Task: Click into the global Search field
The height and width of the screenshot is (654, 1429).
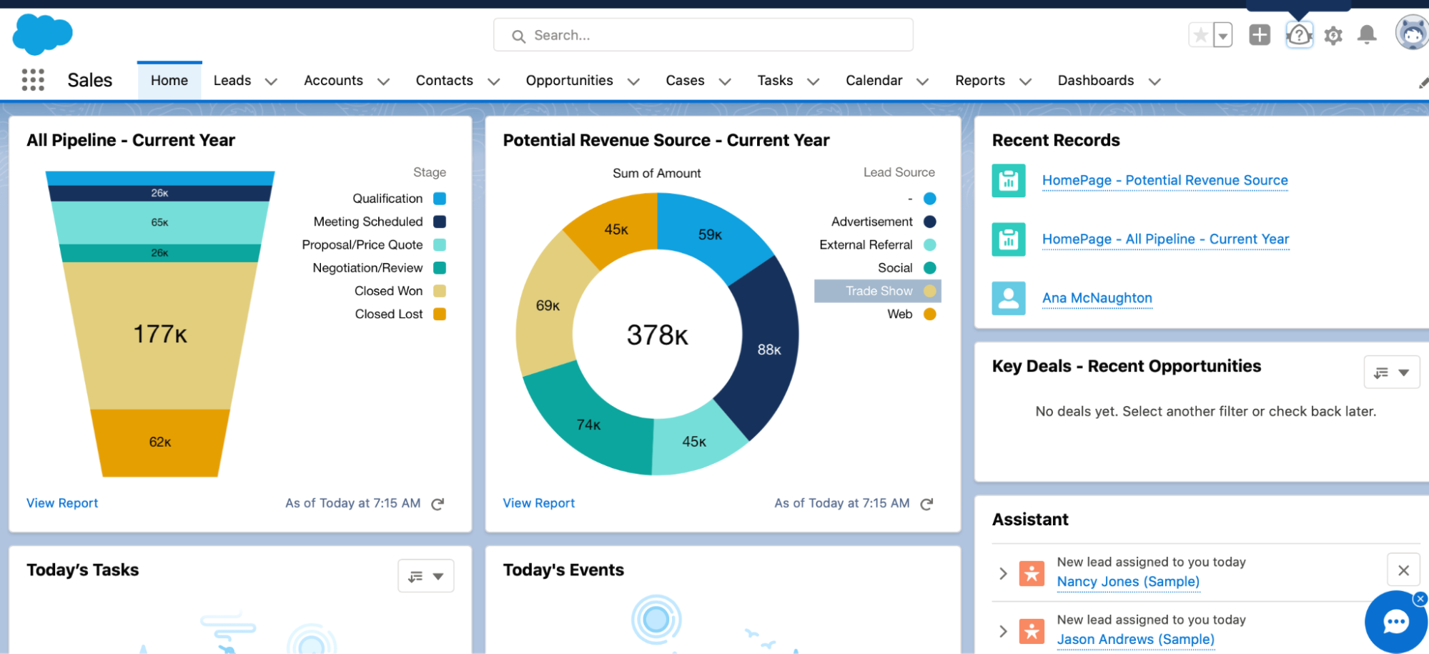Action: pyautogui.click(x=703, y=35)
